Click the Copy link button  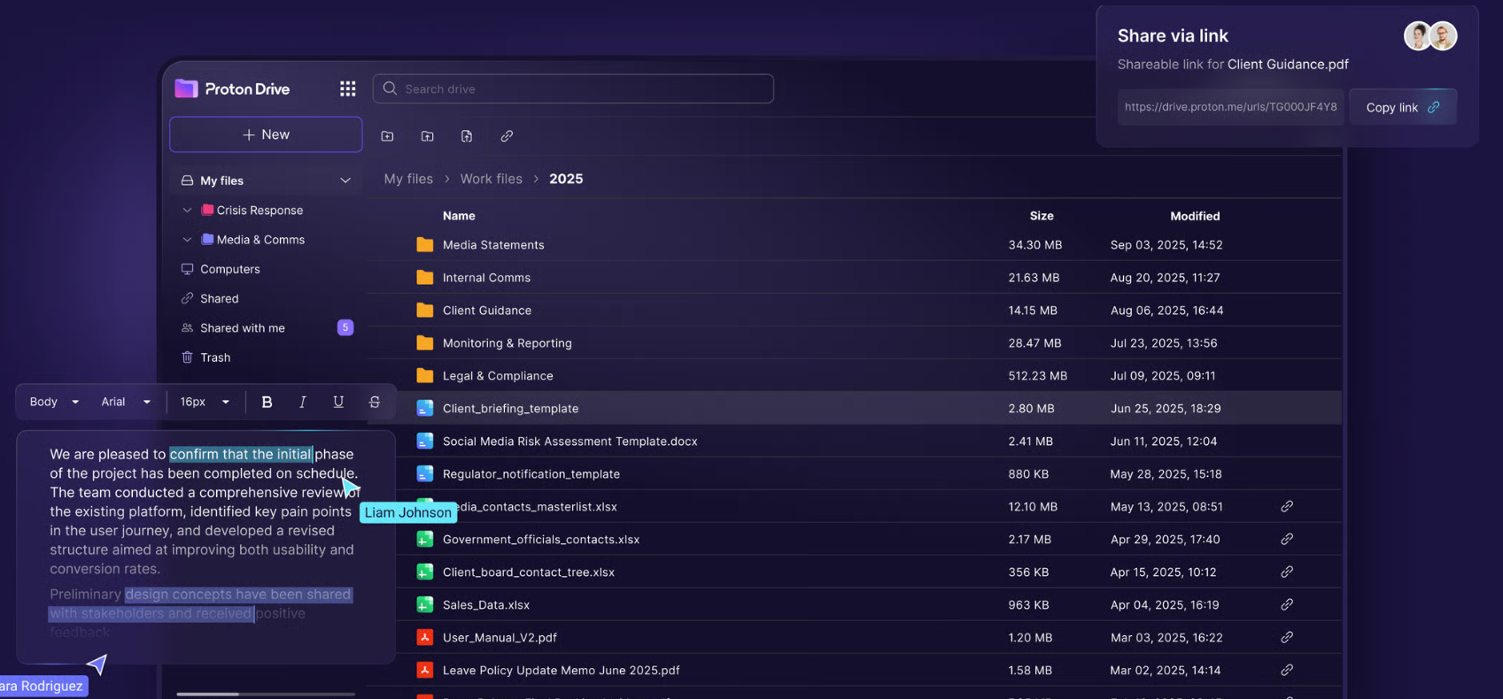pos(1402,107)
